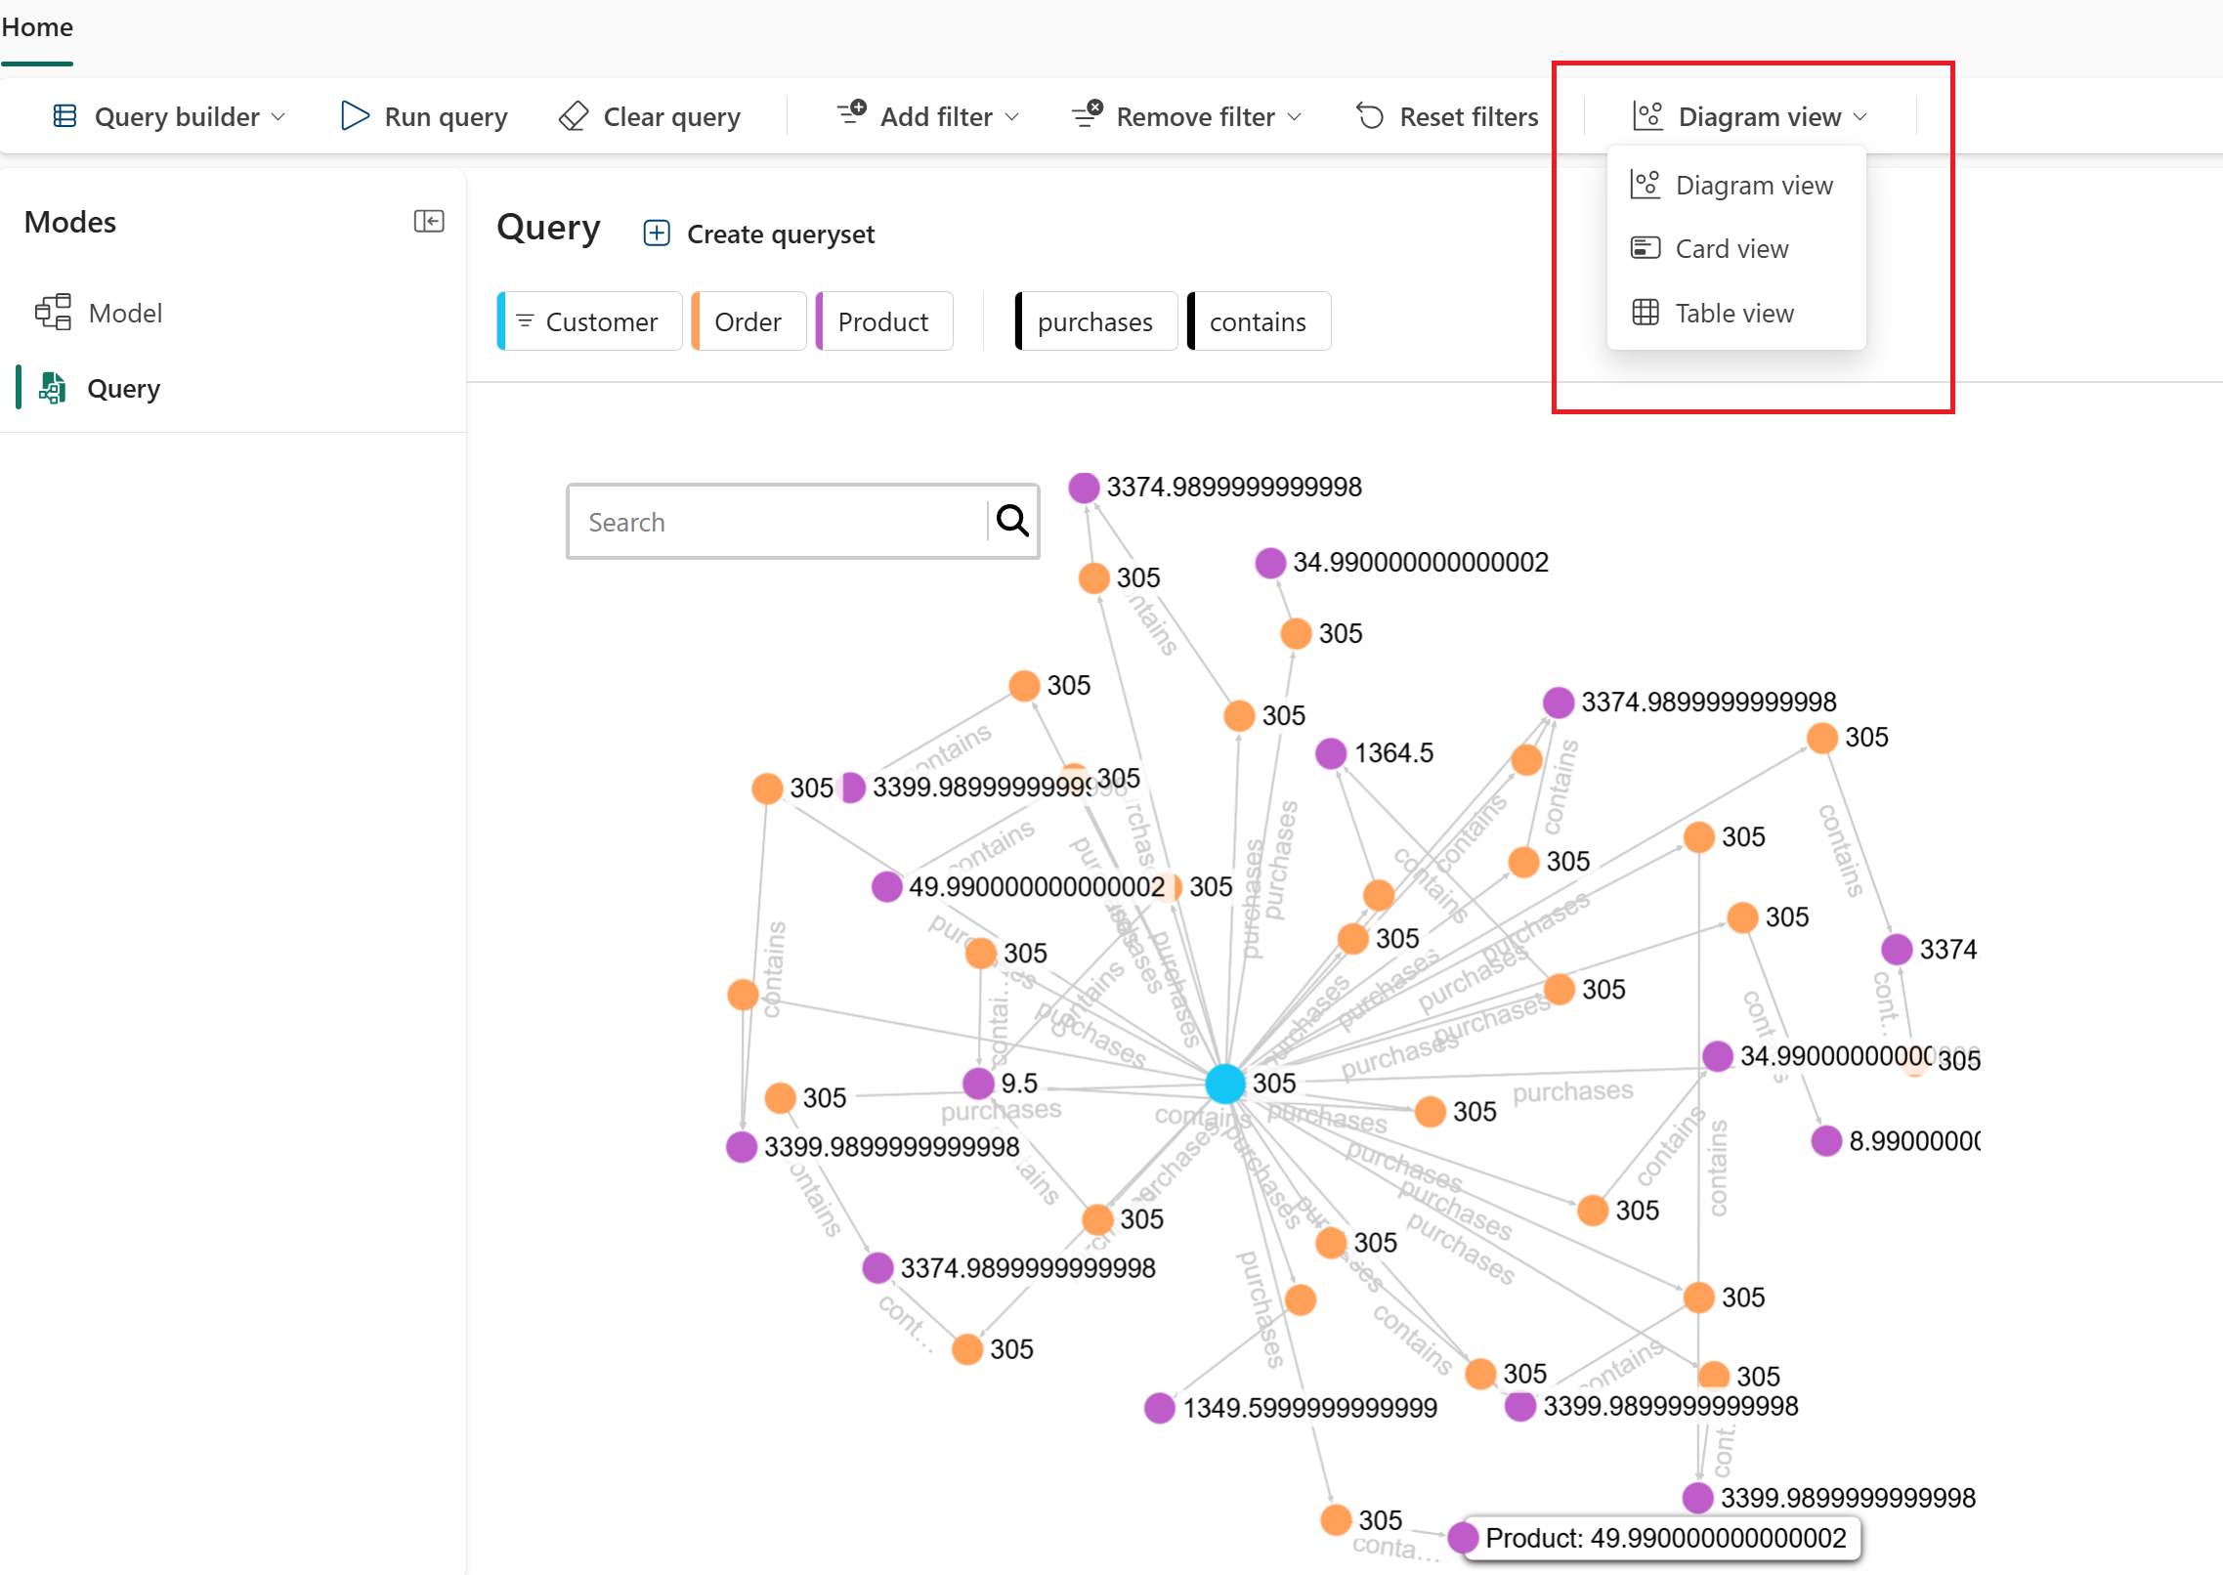
Task: Click the Run query play icon
Action: coord(355,116)
